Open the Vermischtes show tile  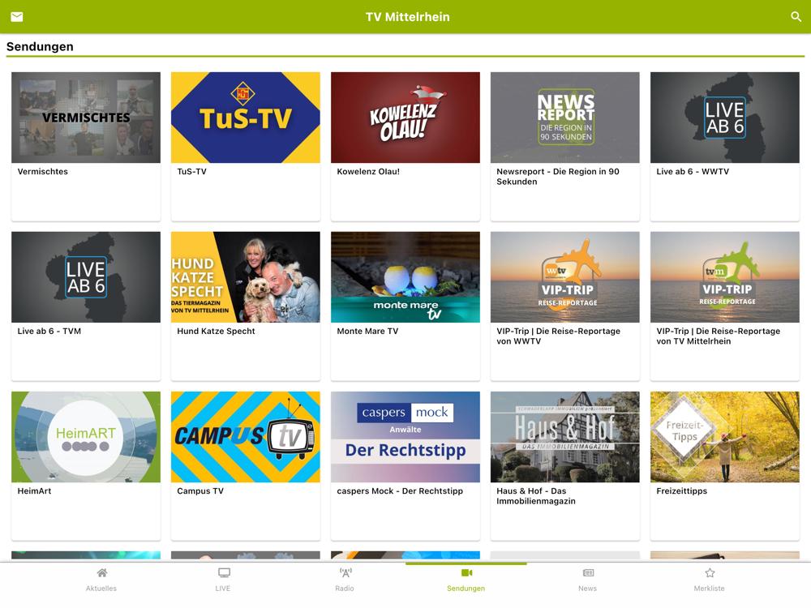coord(86,146)
